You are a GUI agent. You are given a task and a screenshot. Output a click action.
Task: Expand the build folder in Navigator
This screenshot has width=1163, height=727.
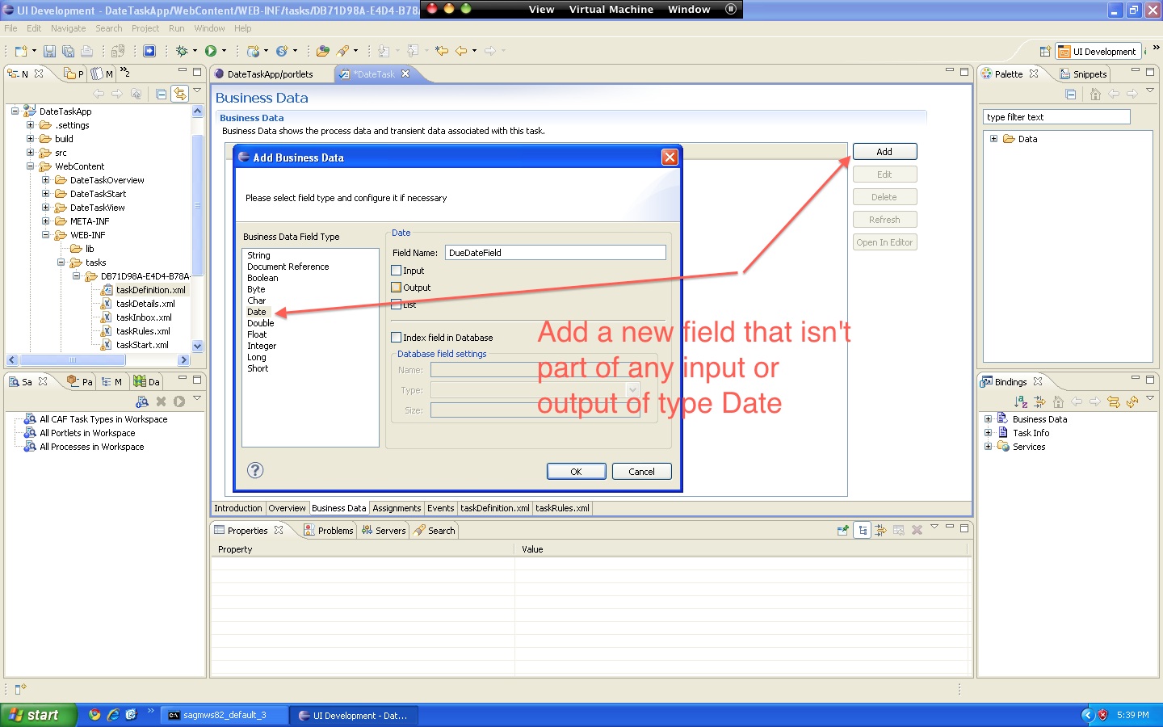tap(30, 139)
